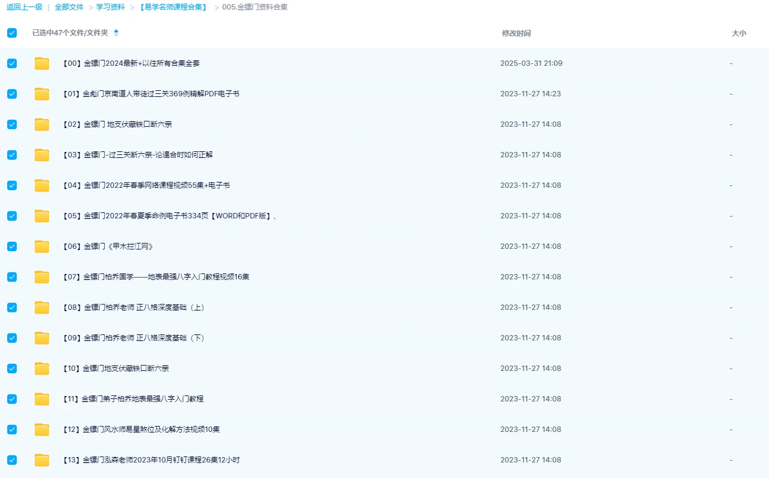This screenshot has width=769, height=478.
Task: Open 【13】金镖门泓森老师2023年10月钉钉课程26集12小时 name
Action: [152, 460]
